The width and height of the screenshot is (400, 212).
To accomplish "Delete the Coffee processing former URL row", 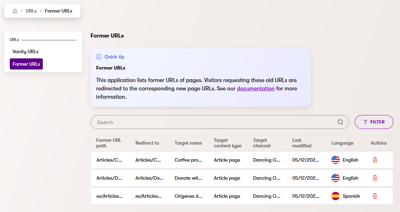I will (x=375, y=160).
